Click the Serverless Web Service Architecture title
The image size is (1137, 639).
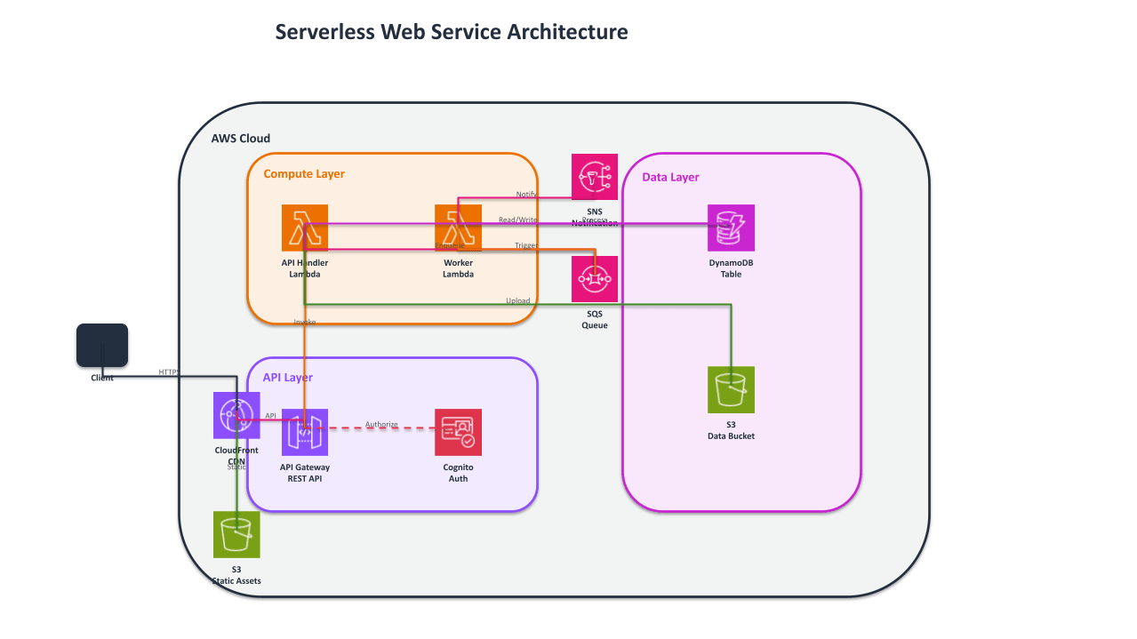coord(452,31)
